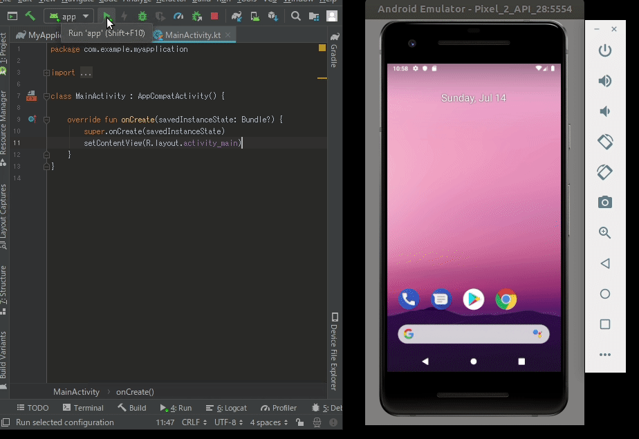Click emulator sidebar Overview square button

pyautogui.click(x=605, y=324)
